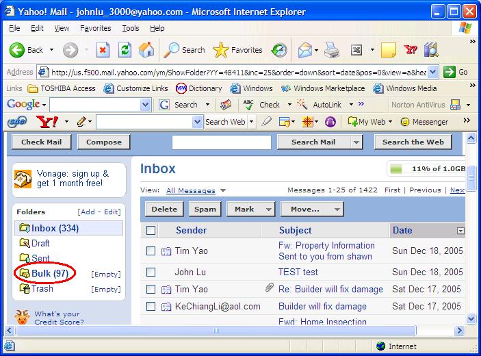
Task: Open the View menu
Action: tap(62, 28)
